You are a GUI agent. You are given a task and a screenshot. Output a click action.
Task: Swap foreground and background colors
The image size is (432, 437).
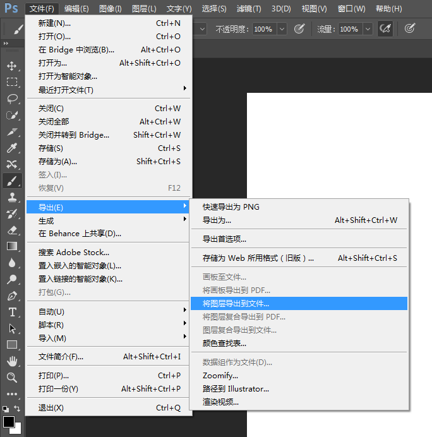(17, 409)
